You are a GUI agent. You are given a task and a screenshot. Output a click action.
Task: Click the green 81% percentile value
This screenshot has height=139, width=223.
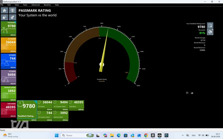[x=202, y=33]
